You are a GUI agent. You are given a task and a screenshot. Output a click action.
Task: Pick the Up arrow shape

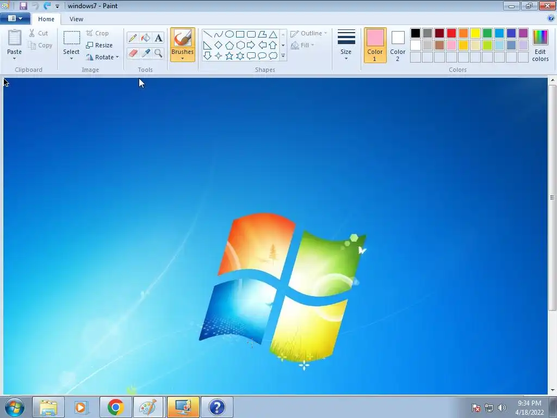pos(273,45)
